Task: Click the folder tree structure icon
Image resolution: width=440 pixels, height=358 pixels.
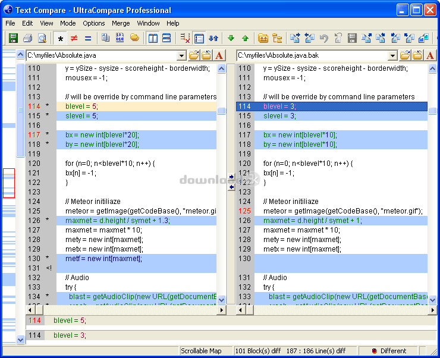Action: 277,38
